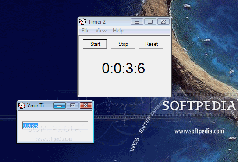Reset the timer to zero
Viewport: 238px width, 162px height.
pos(151,44)
